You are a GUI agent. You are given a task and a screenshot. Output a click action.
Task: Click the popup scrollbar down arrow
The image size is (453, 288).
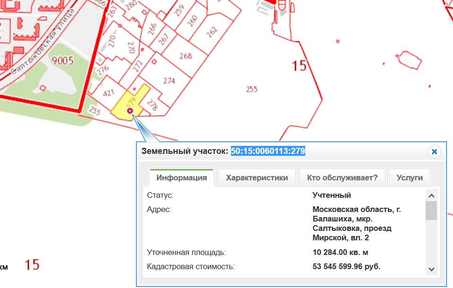431,269
